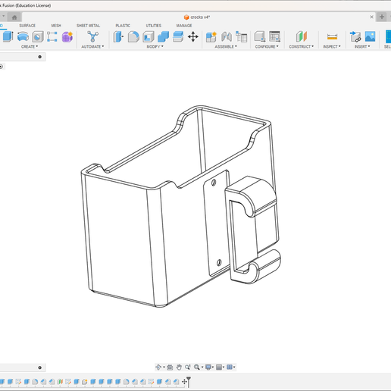The width and height of the screenshot is (391, 391).
Task: Click the Home icon in tab bar
Action: coord(14,17)
